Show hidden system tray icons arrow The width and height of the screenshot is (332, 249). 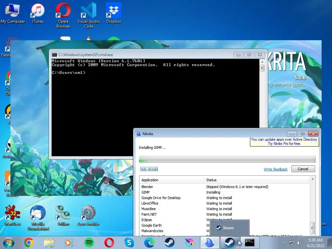[x=283, y=243]
